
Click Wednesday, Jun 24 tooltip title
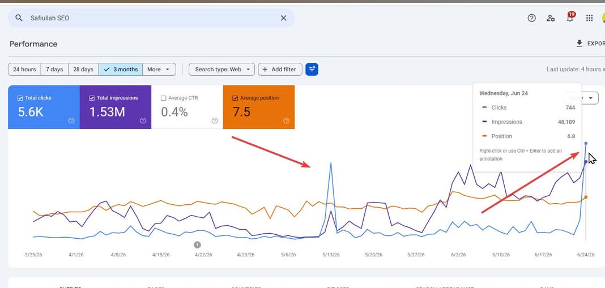coord(504,93)
